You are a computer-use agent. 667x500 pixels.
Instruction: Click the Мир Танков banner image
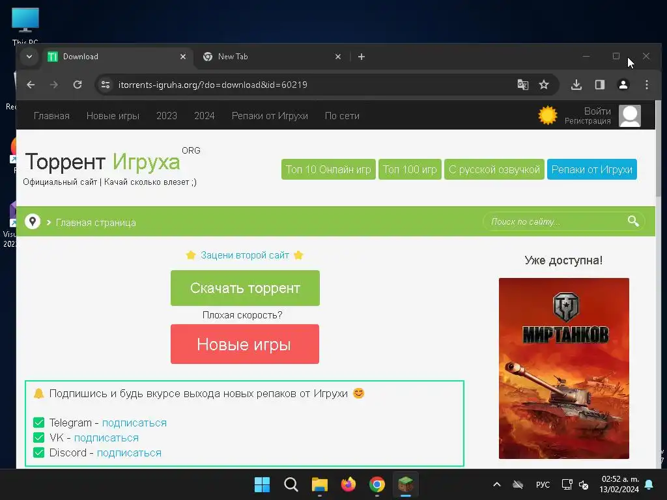point(563,368)
